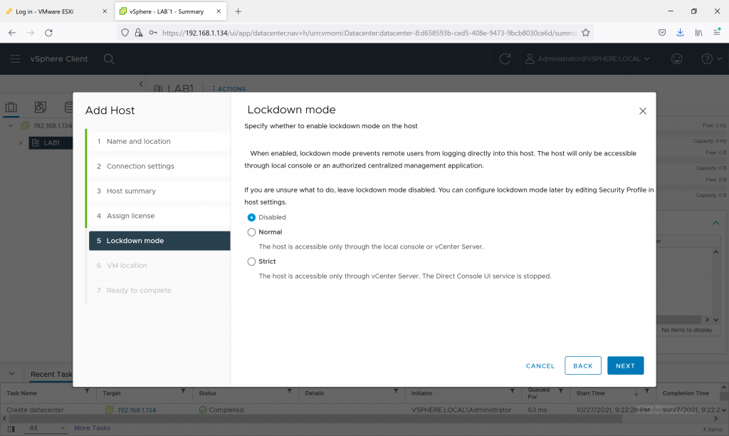
Task: Open the Firefox application menu
Action: point(717,33)
